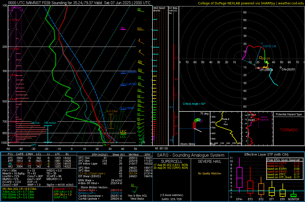
Task: Click the green 1km & 6km wind barbs icon
Action: [134, 188]
